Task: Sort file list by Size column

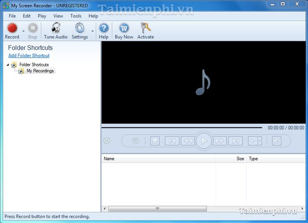Action: point(231,158)
